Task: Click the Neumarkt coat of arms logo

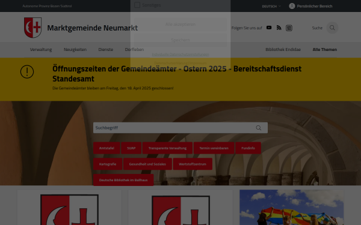Action: [32, 28]
